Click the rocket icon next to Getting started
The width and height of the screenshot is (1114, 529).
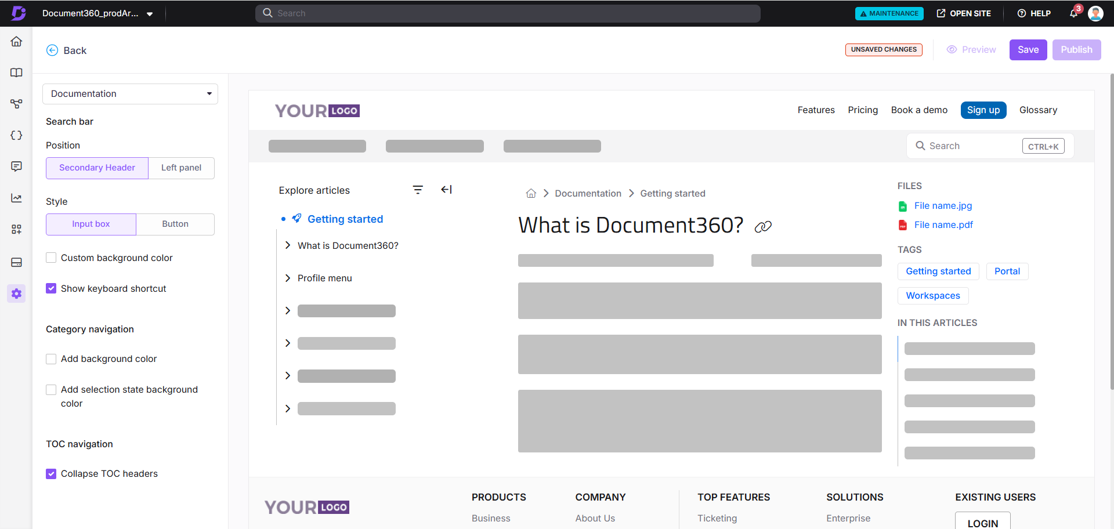[297, 218]
